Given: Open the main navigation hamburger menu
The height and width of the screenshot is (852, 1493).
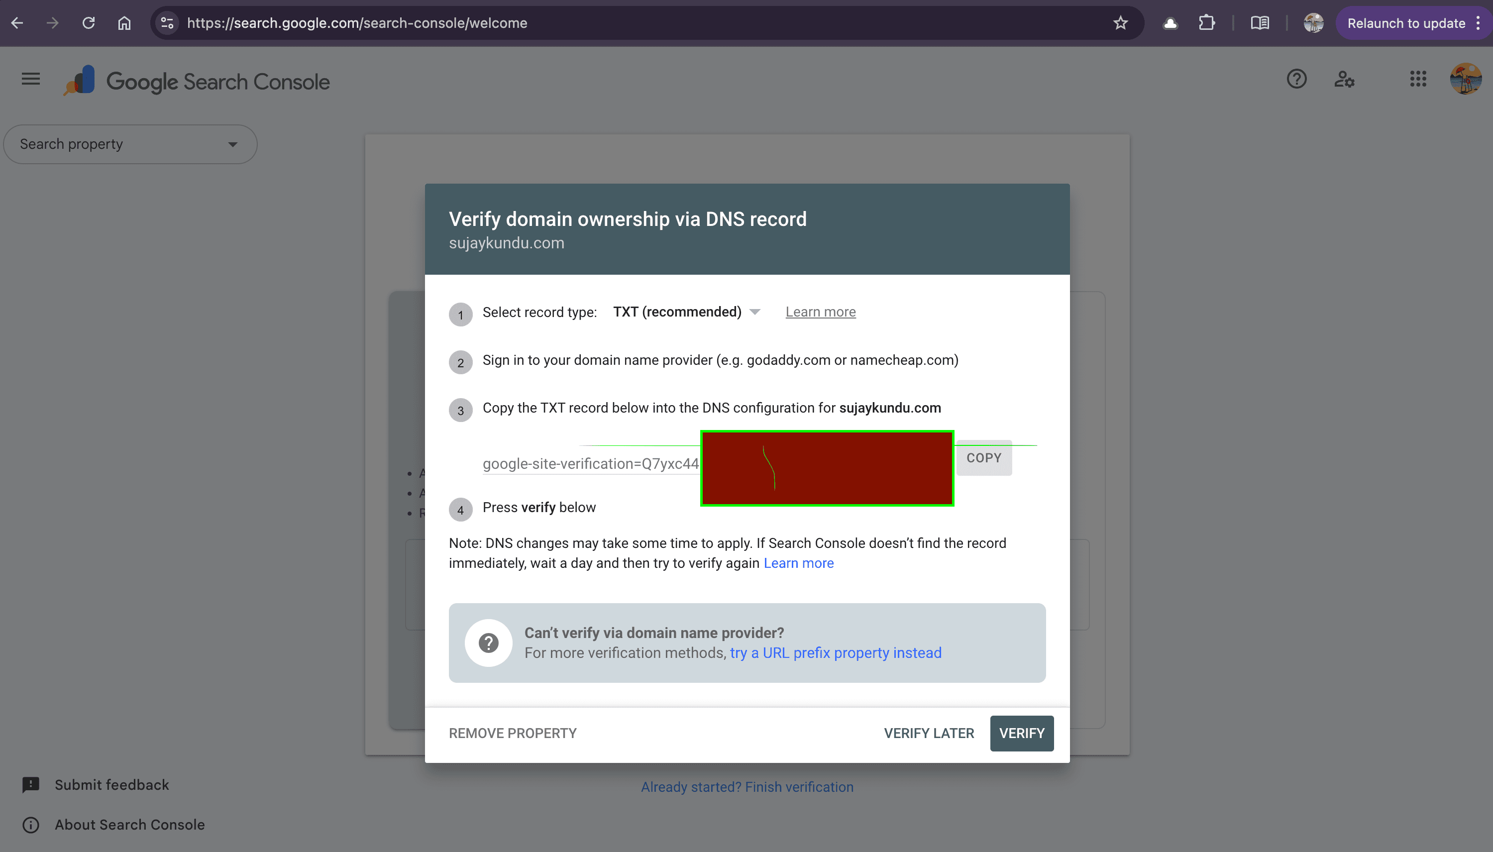Looking at the screenshot, I should tap(30, 79).
